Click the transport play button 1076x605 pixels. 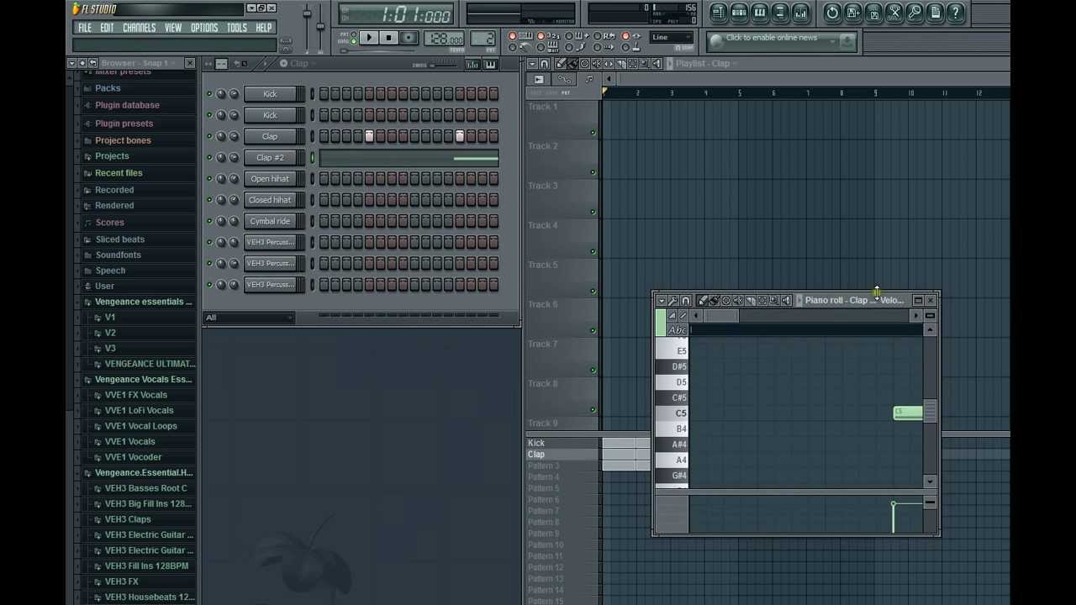[369, 38]
